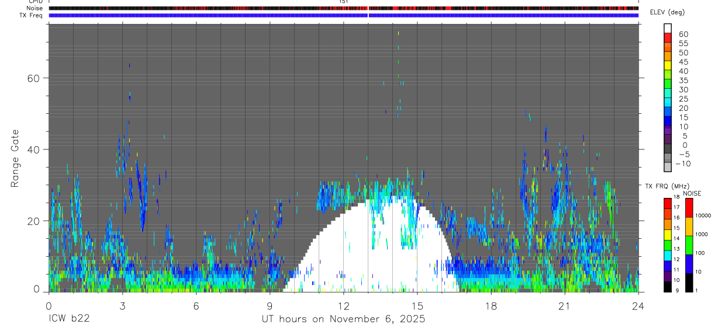Click the x-axis tick label '9'
The width and height of the screenshot is (718, 331).
point(270,305)
